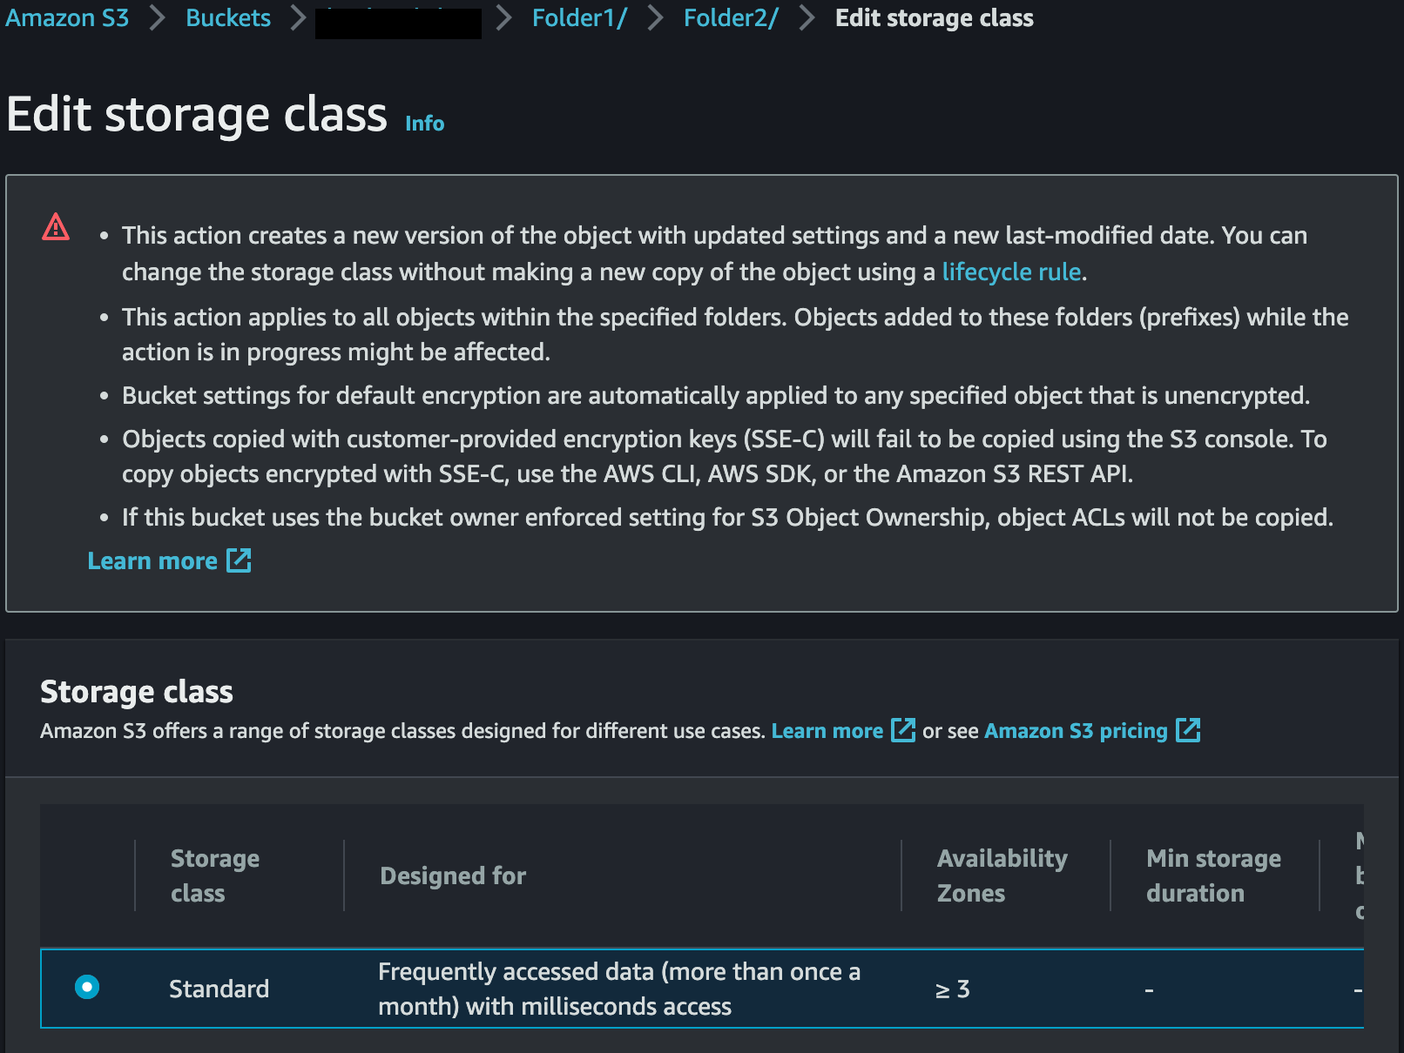Screen dimensions: 1404x1053
Task: Open the redacted bucket name breadcrumb
Action: [x=398, y=22]
